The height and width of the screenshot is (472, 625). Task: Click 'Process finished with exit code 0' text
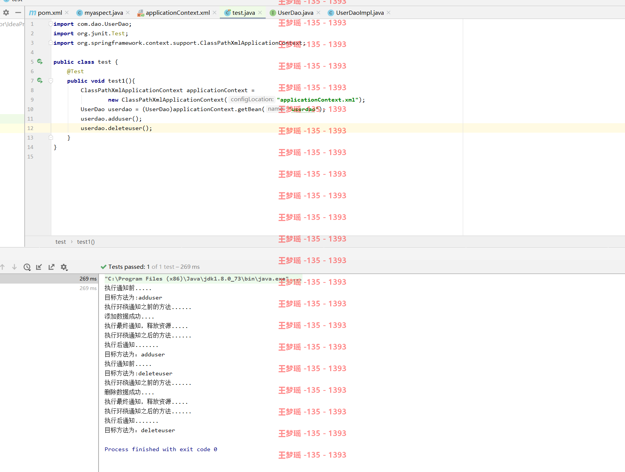(161, 449)
